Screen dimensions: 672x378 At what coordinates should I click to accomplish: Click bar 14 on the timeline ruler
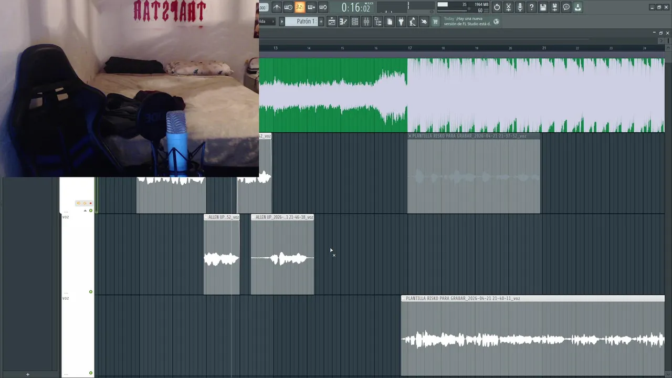[x=309, y=48]
